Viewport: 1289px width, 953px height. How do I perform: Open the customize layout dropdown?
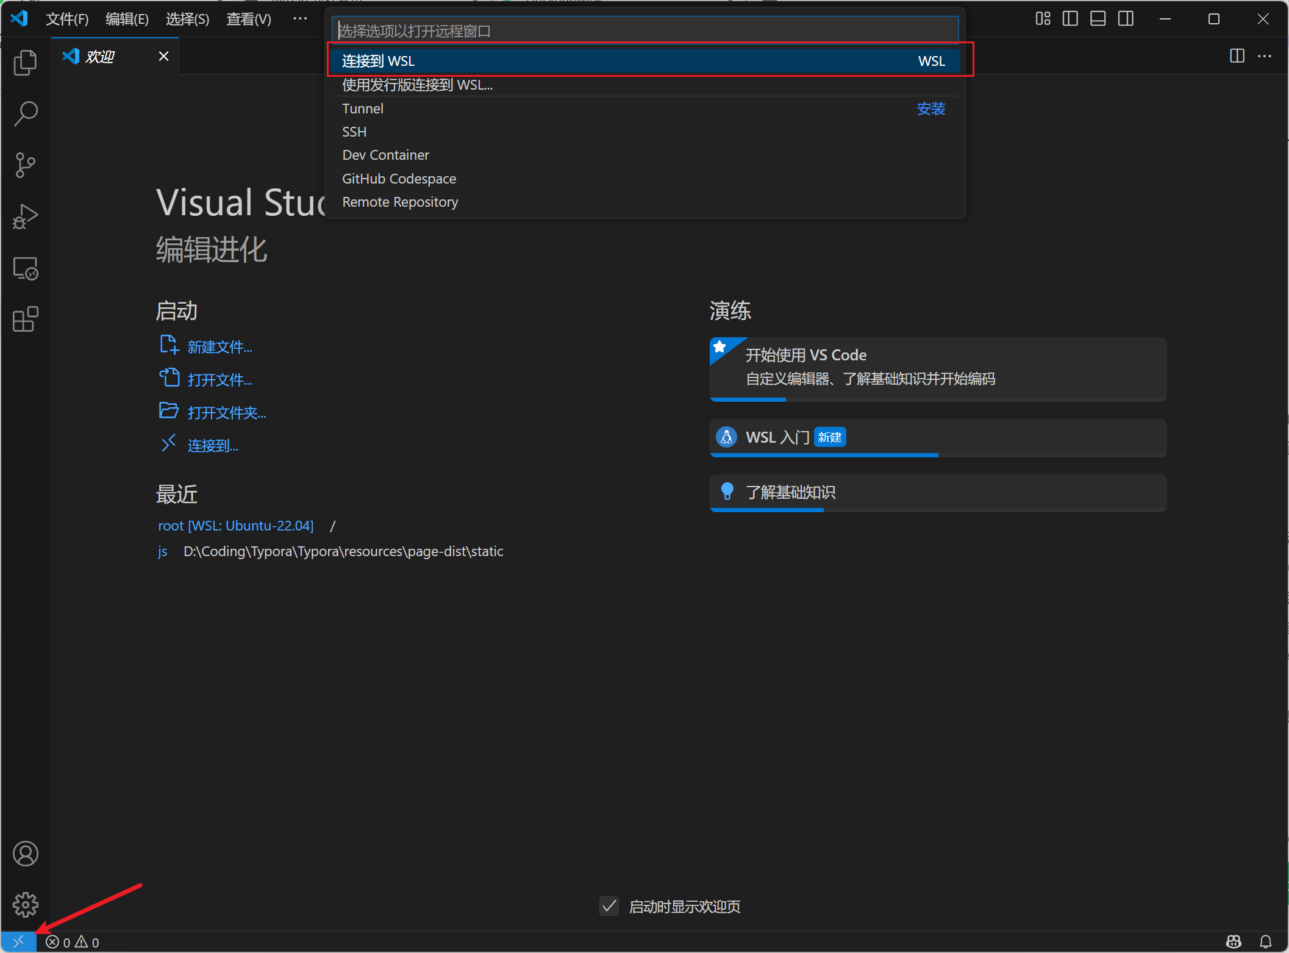pyautogui.click(x=1043, y=18)
